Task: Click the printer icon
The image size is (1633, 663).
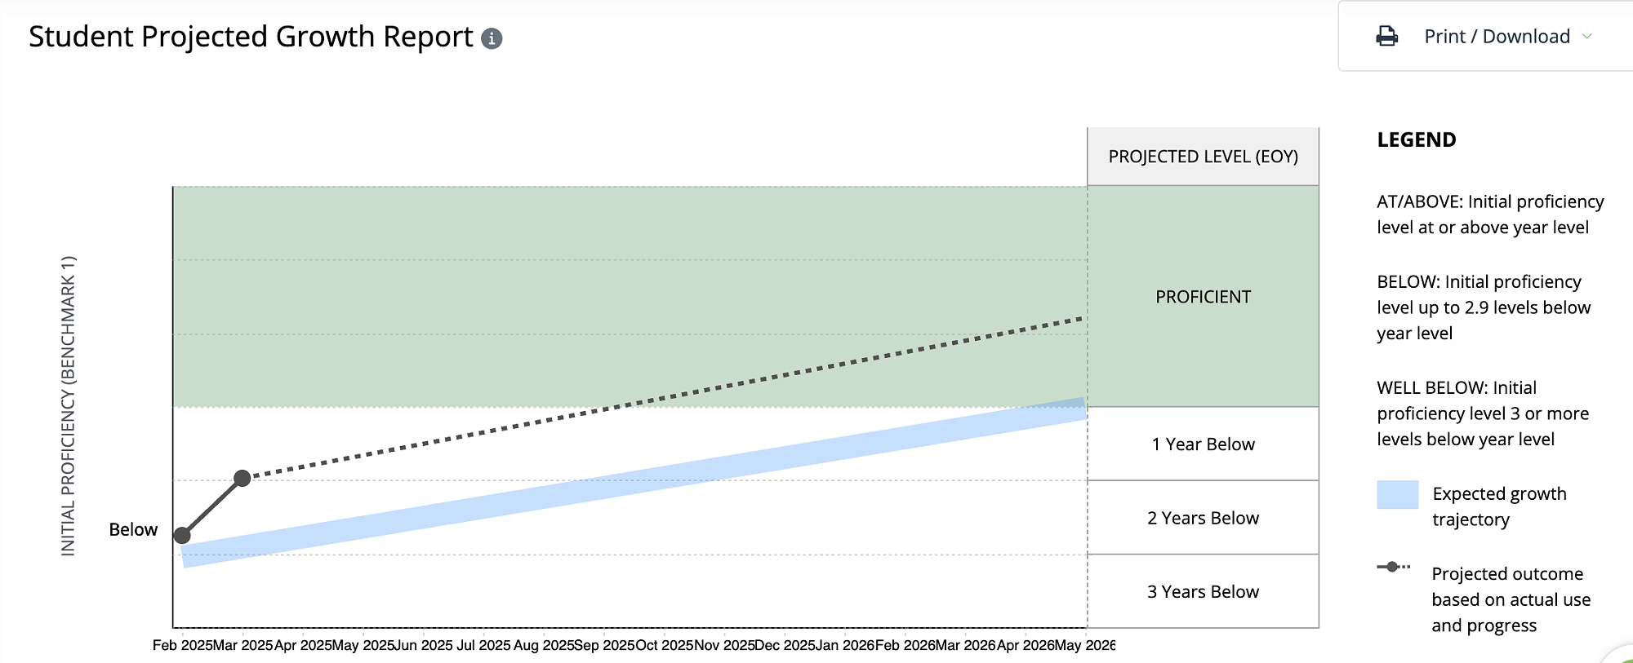Action: [x=1386, y=37]
